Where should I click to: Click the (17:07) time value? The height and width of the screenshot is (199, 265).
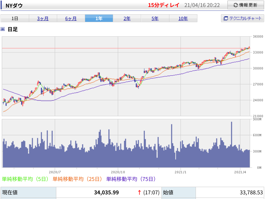(x=151, y=192)
